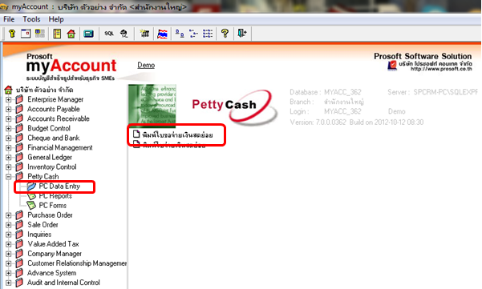Click the yellow question mark help icon

[225, 33]
